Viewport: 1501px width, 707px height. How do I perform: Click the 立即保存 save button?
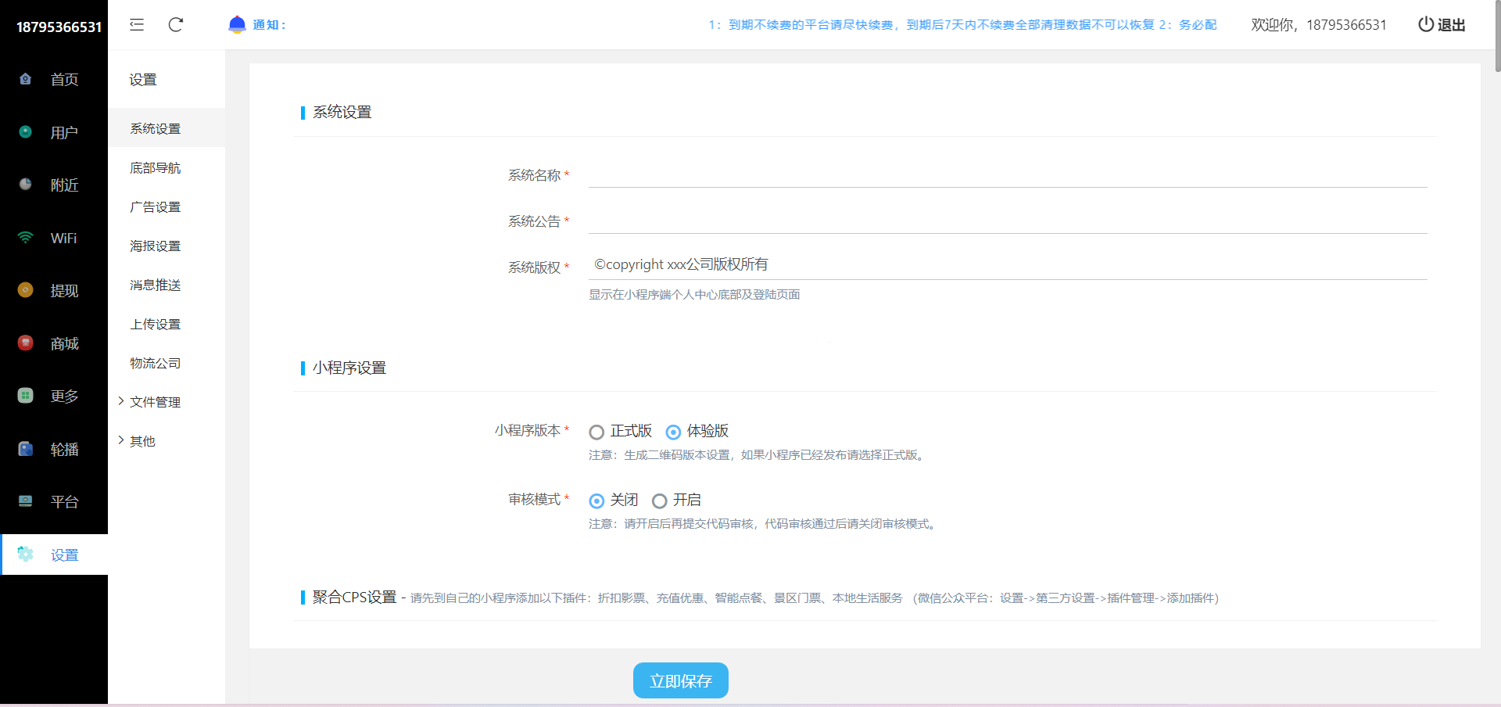point(681,680)
